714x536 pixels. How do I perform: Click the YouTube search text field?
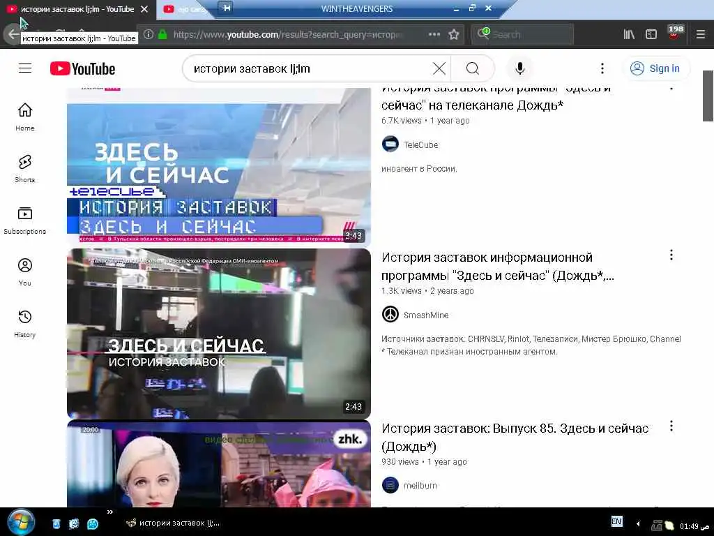tap(310, 69)
